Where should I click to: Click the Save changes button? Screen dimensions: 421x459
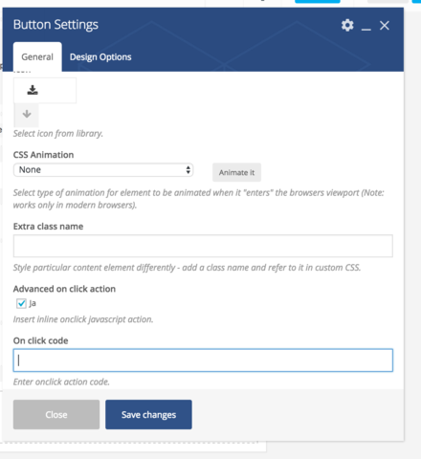pyautogui.click(x=148, y=414)
